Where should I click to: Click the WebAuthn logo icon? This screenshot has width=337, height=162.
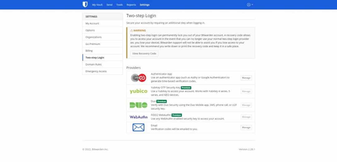138,117
